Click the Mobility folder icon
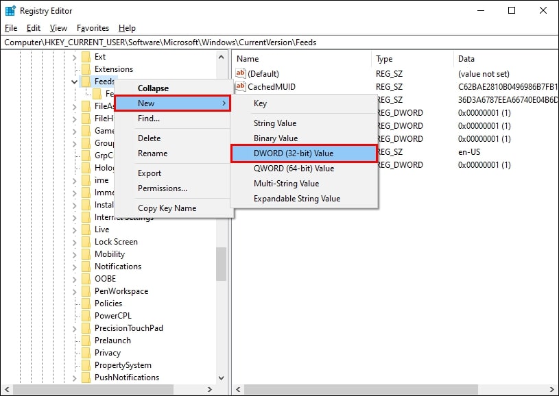Viewport: 559px width, 396px height. tap(86, 254)
